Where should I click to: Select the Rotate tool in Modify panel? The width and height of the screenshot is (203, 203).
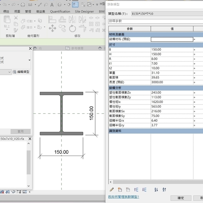(72, 28)
